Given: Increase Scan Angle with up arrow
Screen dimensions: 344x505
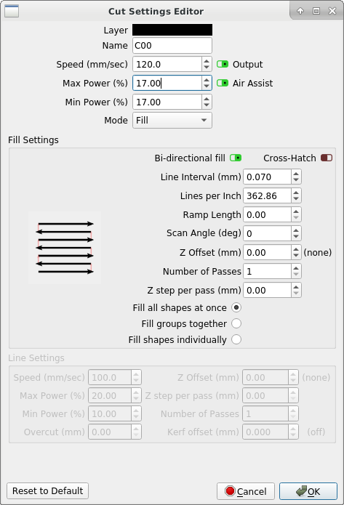Looking at the screenshot, I should [x=296, y=230].
